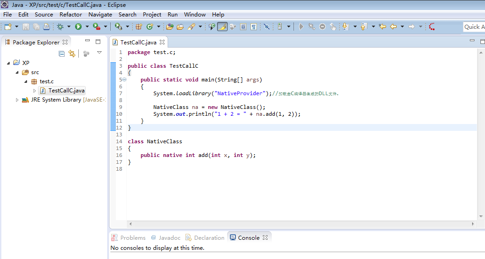Switch to the Declaration tab

[x=205, y=237]
